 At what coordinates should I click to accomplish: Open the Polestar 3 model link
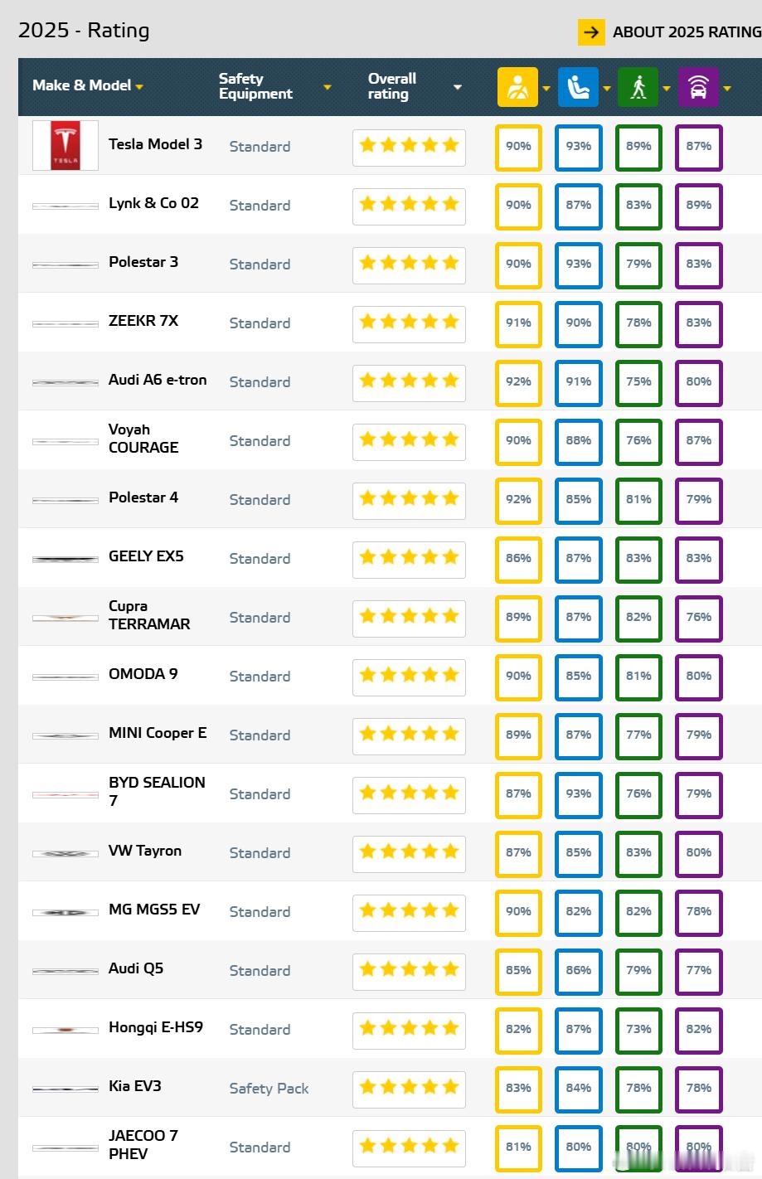(143, 262)
